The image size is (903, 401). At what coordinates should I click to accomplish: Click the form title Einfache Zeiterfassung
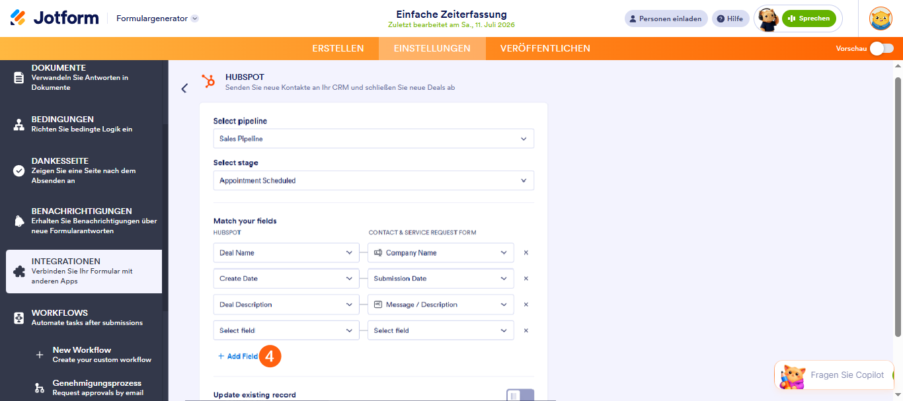(x=451, y=14)
